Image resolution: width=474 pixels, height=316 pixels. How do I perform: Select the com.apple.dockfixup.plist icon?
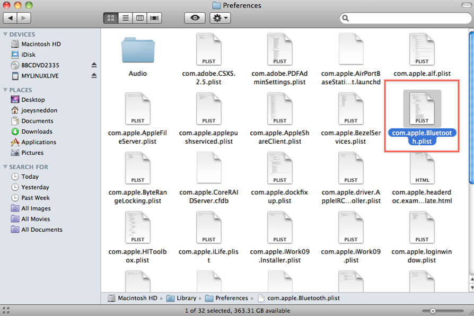[x=280, y=168]
